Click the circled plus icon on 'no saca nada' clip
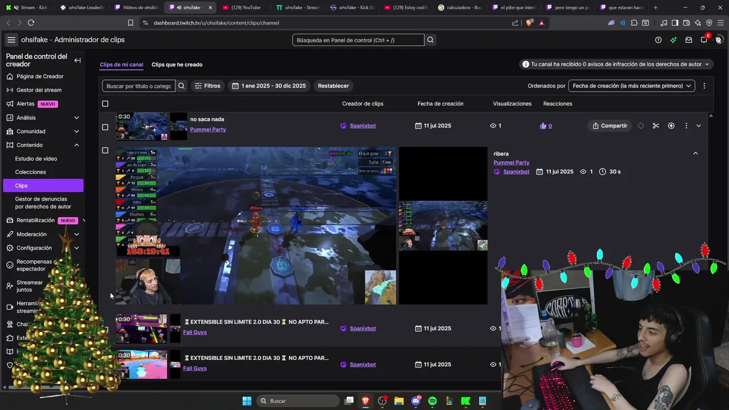 pos(671,126)
